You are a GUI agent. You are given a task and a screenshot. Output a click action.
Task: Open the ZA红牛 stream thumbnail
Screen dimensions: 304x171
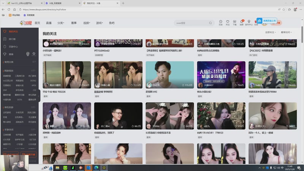pos(169,75)
